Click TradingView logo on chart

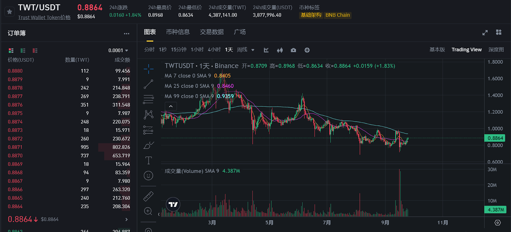173,205
